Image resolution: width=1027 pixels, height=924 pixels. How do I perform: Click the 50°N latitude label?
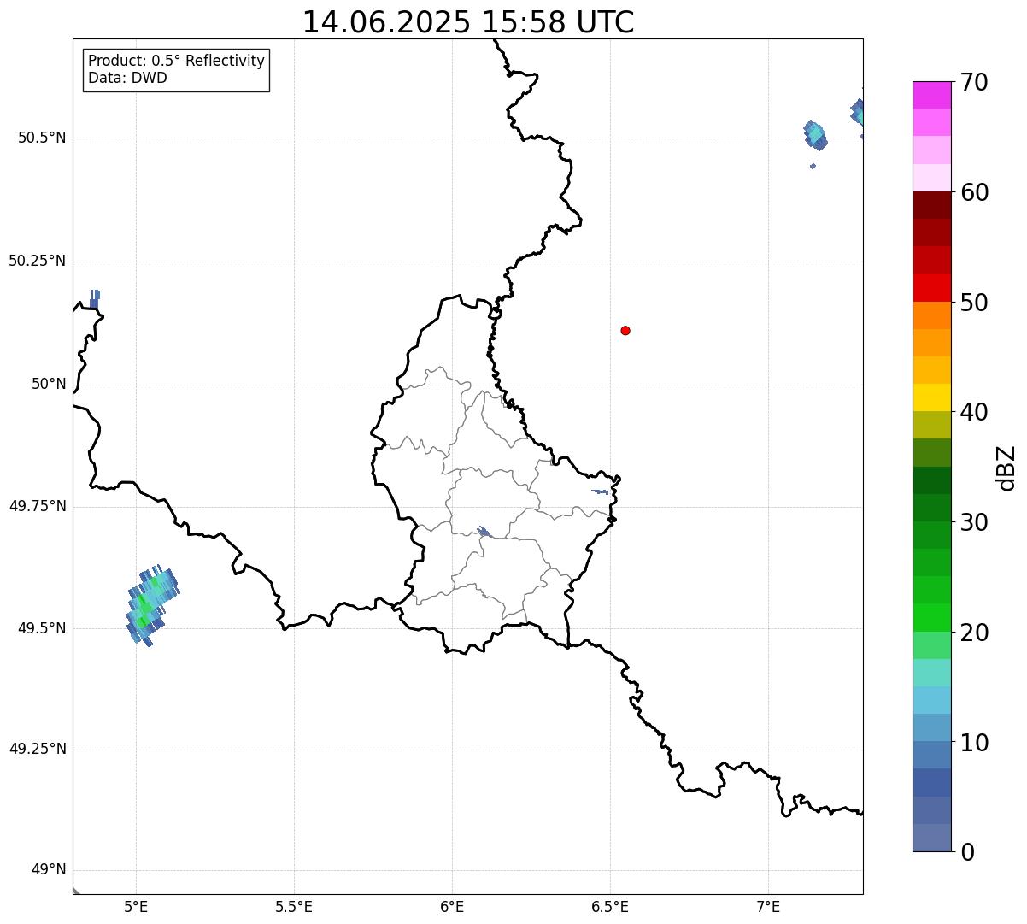pos(49,384)
